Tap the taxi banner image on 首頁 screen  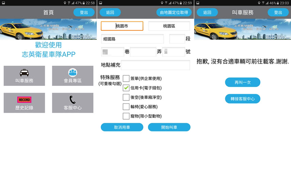(48, 29)
